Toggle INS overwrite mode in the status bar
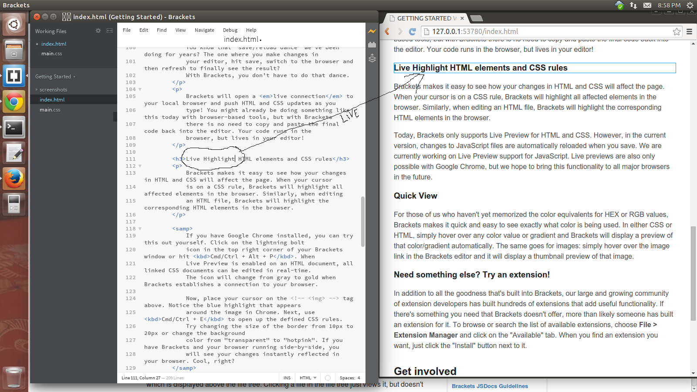Image resolution: width=697 pixels, height=392 pixels. [x=287, y=378]
